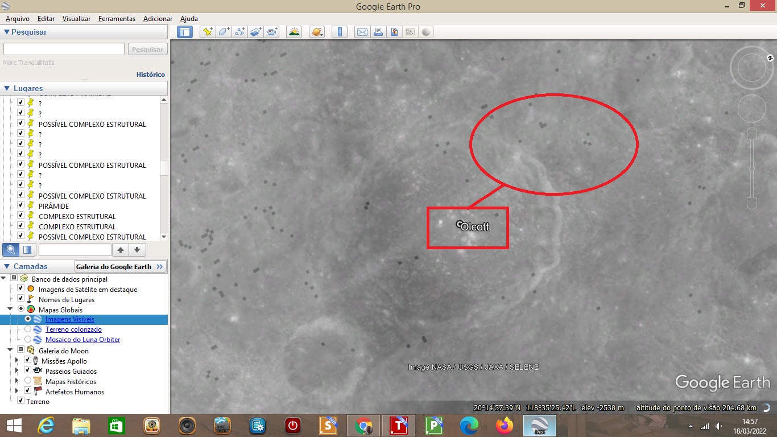Click the email envelope icon
The image size is (777, 437).
coord(362,32)
